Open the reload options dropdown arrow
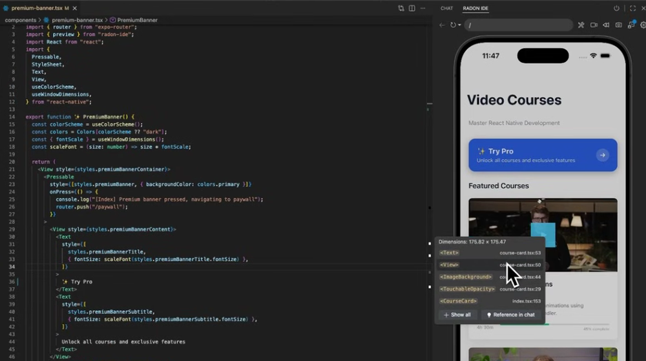646x361 pixels. pyautogui.click(x=459, y=25)
